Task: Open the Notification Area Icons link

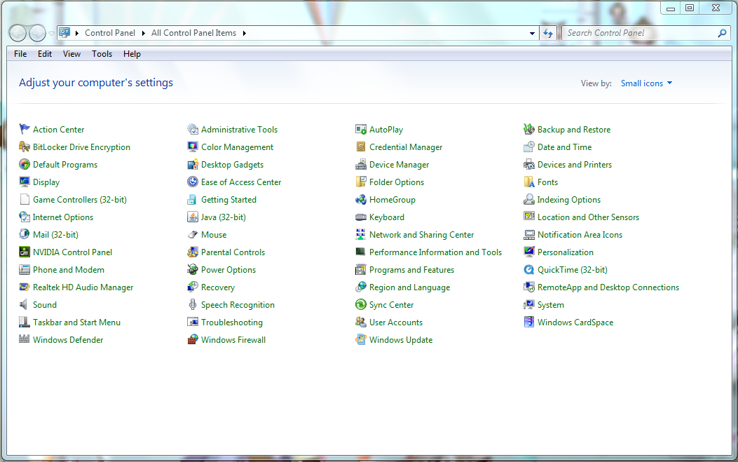Action: (580, 235)
